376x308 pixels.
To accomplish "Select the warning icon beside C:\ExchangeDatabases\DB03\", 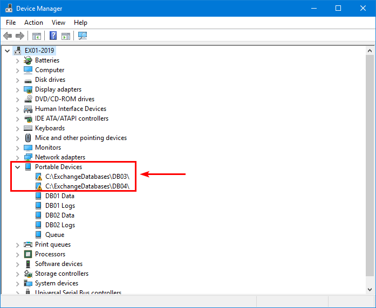I will tap(38, 177).
